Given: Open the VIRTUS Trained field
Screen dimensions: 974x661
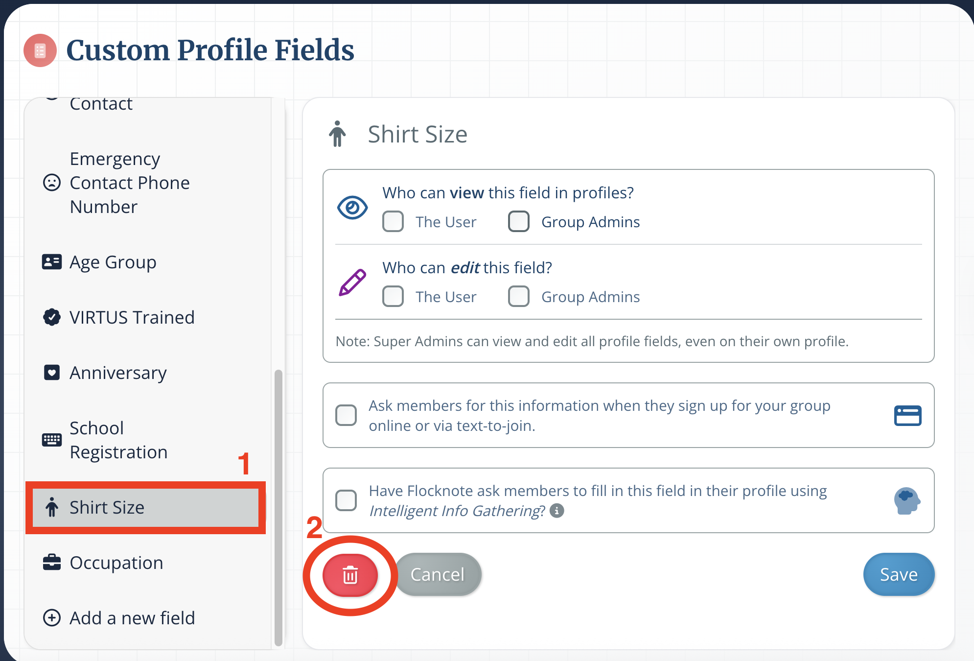Looking at the screenshot, I should pyautogui.click(x=132, y=318).
